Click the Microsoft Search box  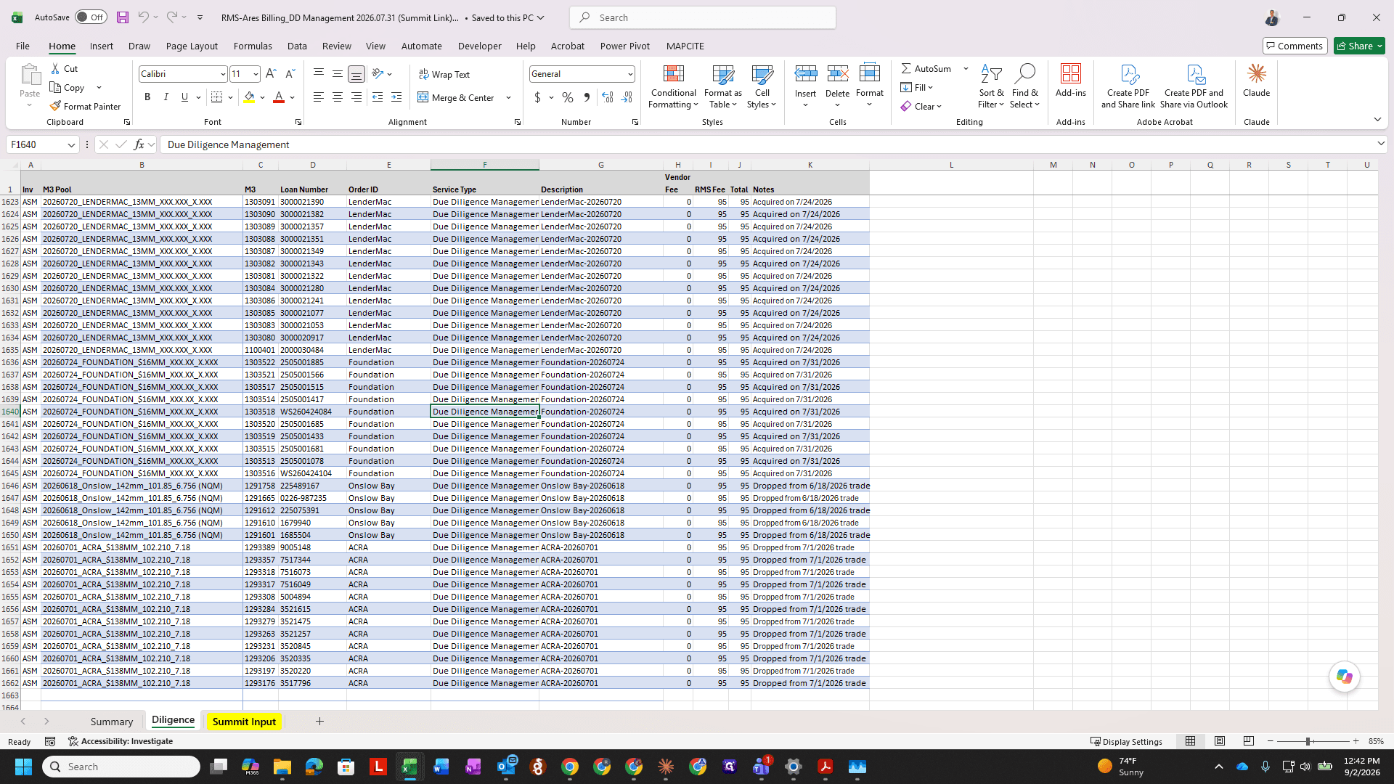pyautogui.click(x=702, y=17)
